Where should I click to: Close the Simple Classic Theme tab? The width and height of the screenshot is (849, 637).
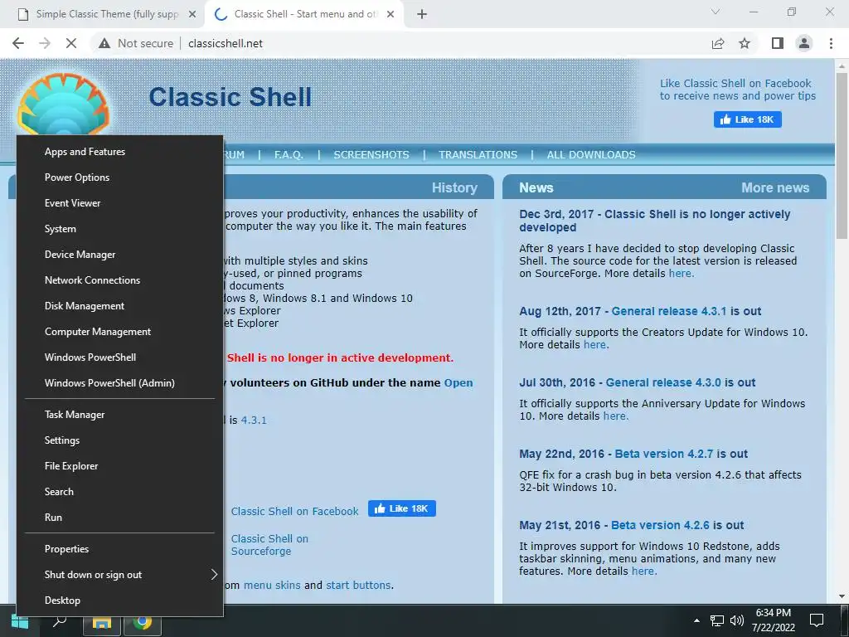pyautogui.click(x=192, y=14)
